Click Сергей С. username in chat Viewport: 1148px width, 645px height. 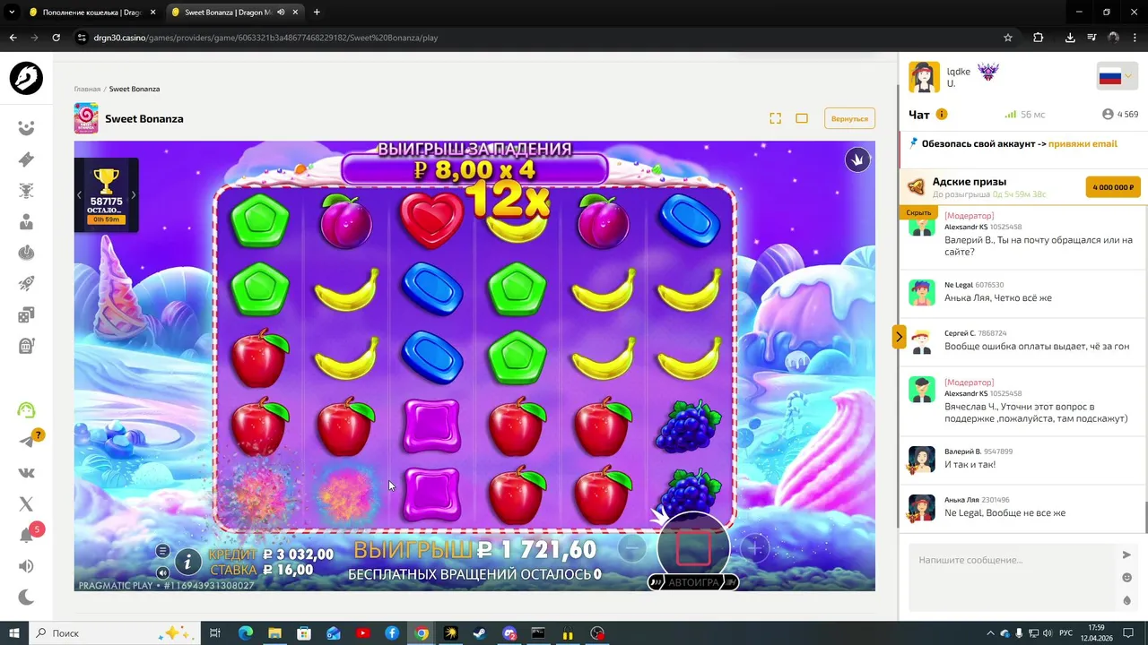pos(960,333)
